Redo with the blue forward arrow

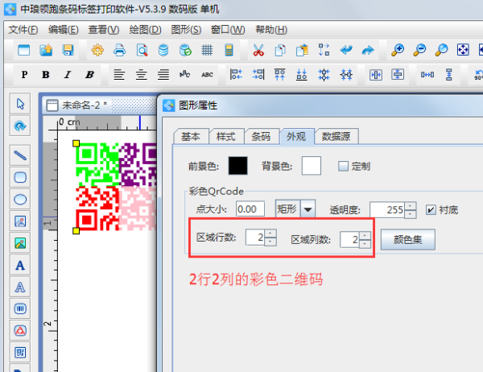tap(368, 50)
